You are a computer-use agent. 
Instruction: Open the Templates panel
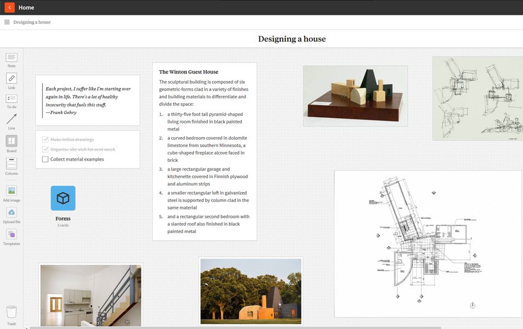pos(11,236)
